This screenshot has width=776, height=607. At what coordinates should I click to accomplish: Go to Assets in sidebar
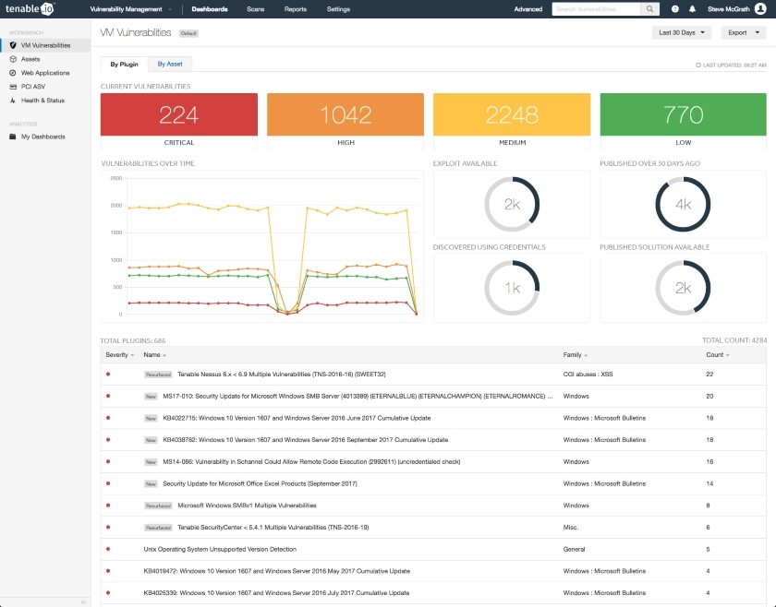(x=30, y=59)
